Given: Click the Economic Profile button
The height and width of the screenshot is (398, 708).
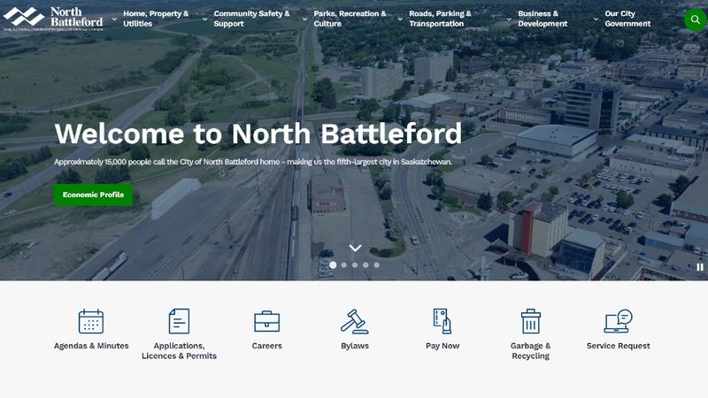Looking at the screenshot, I should coord(94,195).
